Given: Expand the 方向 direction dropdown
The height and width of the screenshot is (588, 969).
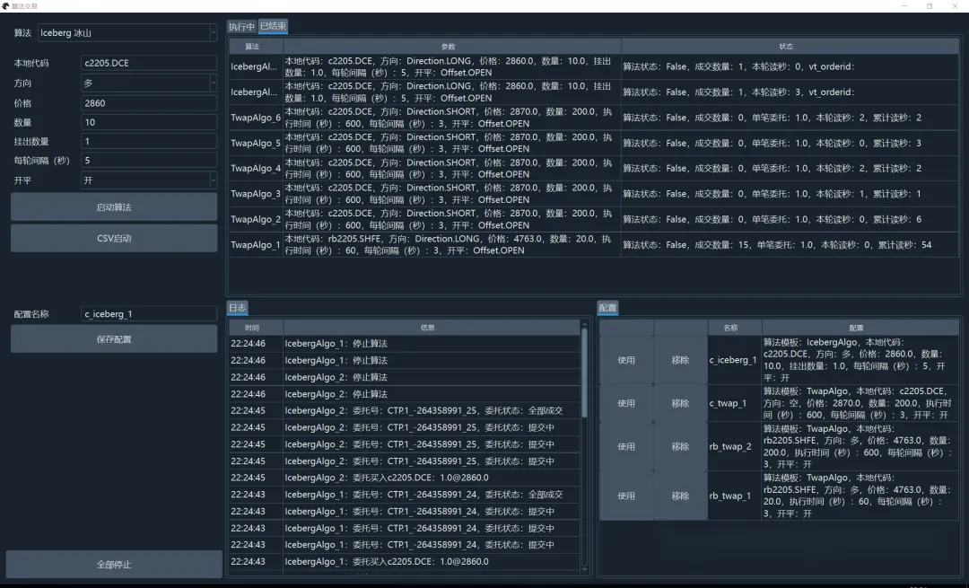Looking at the screenshot, I should (149, 83).
